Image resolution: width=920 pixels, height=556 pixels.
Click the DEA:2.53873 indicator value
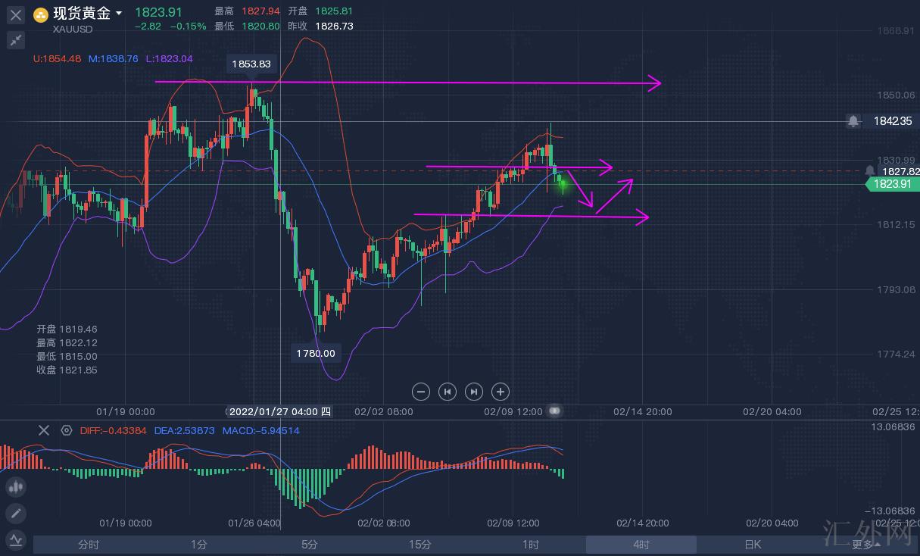click(x=184, y=430)
